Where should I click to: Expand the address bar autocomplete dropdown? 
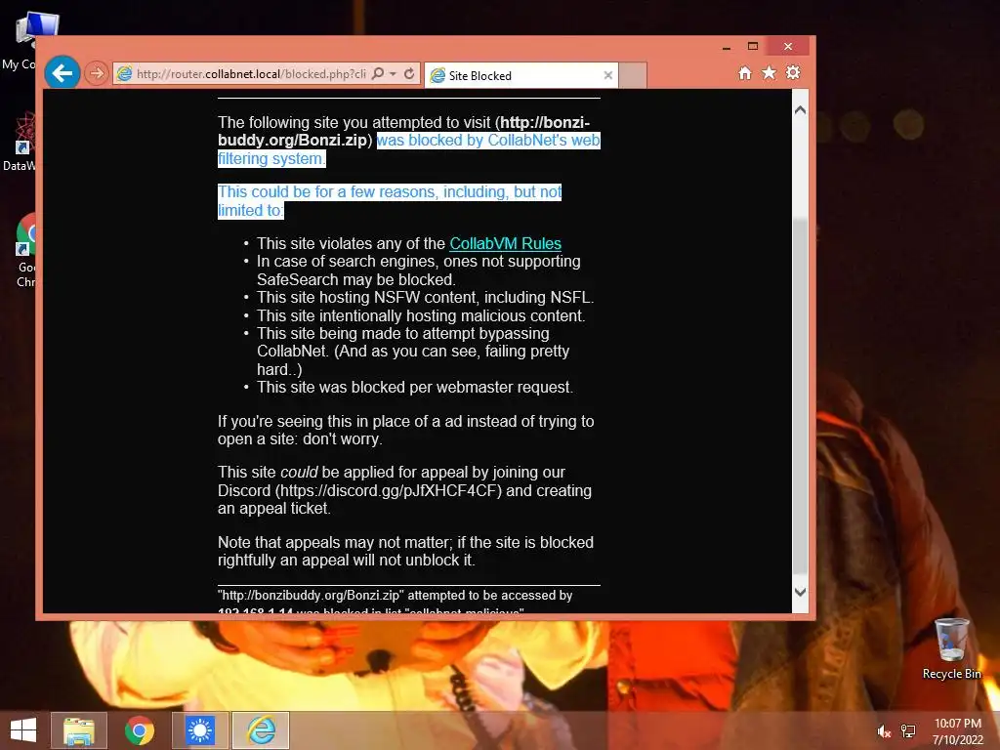[x=393, y=74]
